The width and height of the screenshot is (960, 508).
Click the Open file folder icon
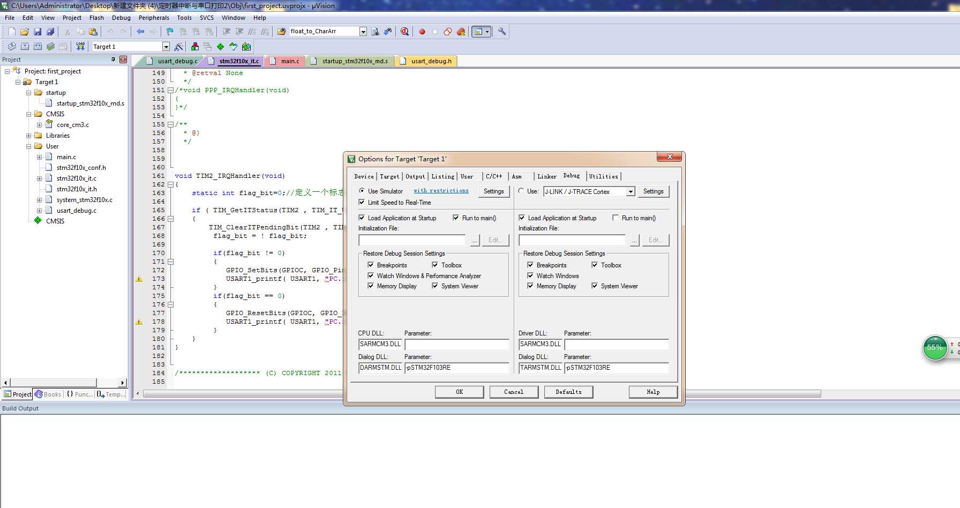pyautogui.click(x=25, y=32)
